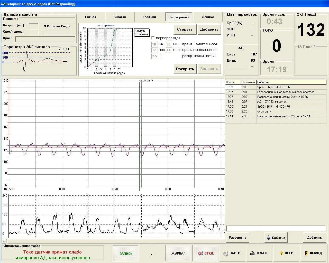Click the От начала column header
This screenshot has width=329, height=263.
coord(249,82)
